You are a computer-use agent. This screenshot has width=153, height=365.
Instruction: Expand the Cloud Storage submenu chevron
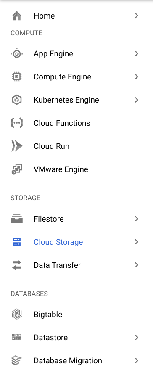tap(137, 242)
